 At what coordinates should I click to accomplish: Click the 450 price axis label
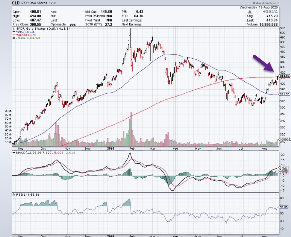pos(283,57)
